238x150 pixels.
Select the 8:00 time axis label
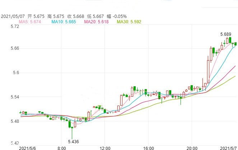(62, 147)
